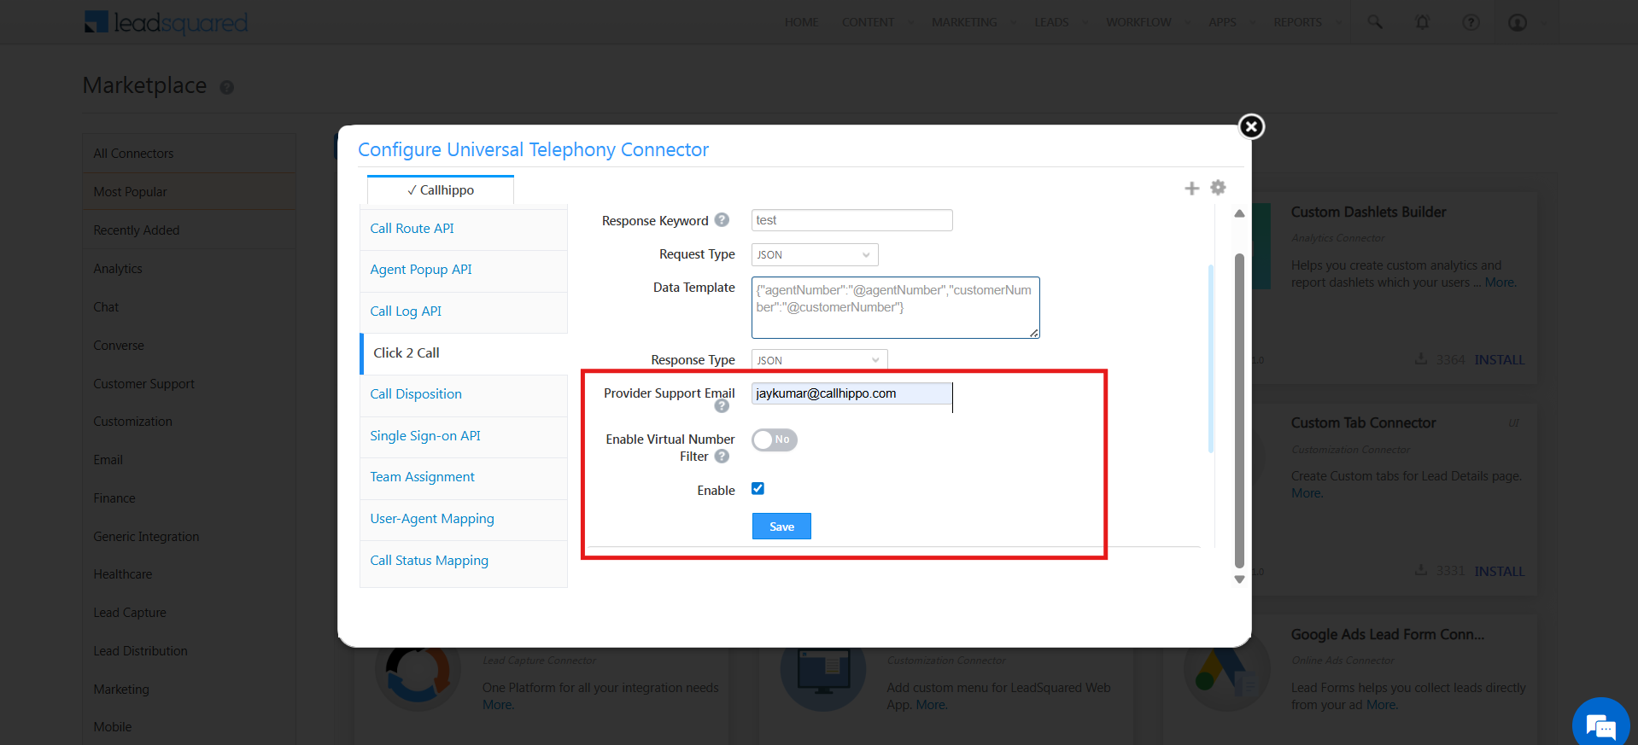Click the dialog vertical scrollbar thumb

point(1239,410)
